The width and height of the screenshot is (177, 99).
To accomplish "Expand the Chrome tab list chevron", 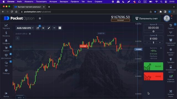I will 174,7.
